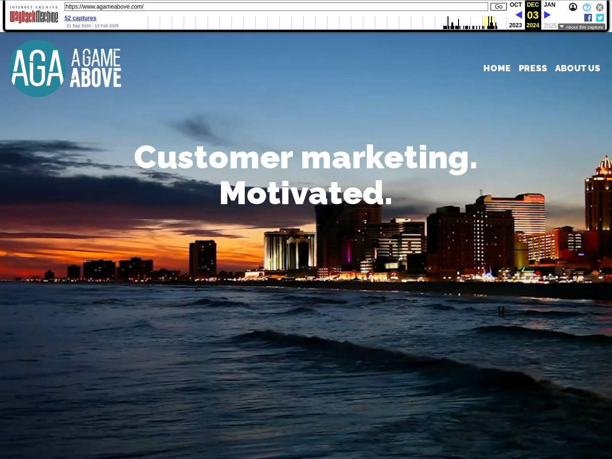The image size is (612, 459).
Task: Select the 2024 year label
Action: [x=533, y=25]
